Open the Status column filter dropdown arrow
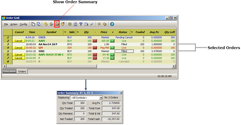 pyautogui.click(x=132, y=32)
